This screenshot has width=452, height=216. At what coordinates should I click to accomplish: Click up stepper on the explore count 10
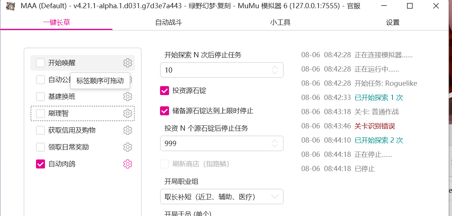[x=275, y=68]
